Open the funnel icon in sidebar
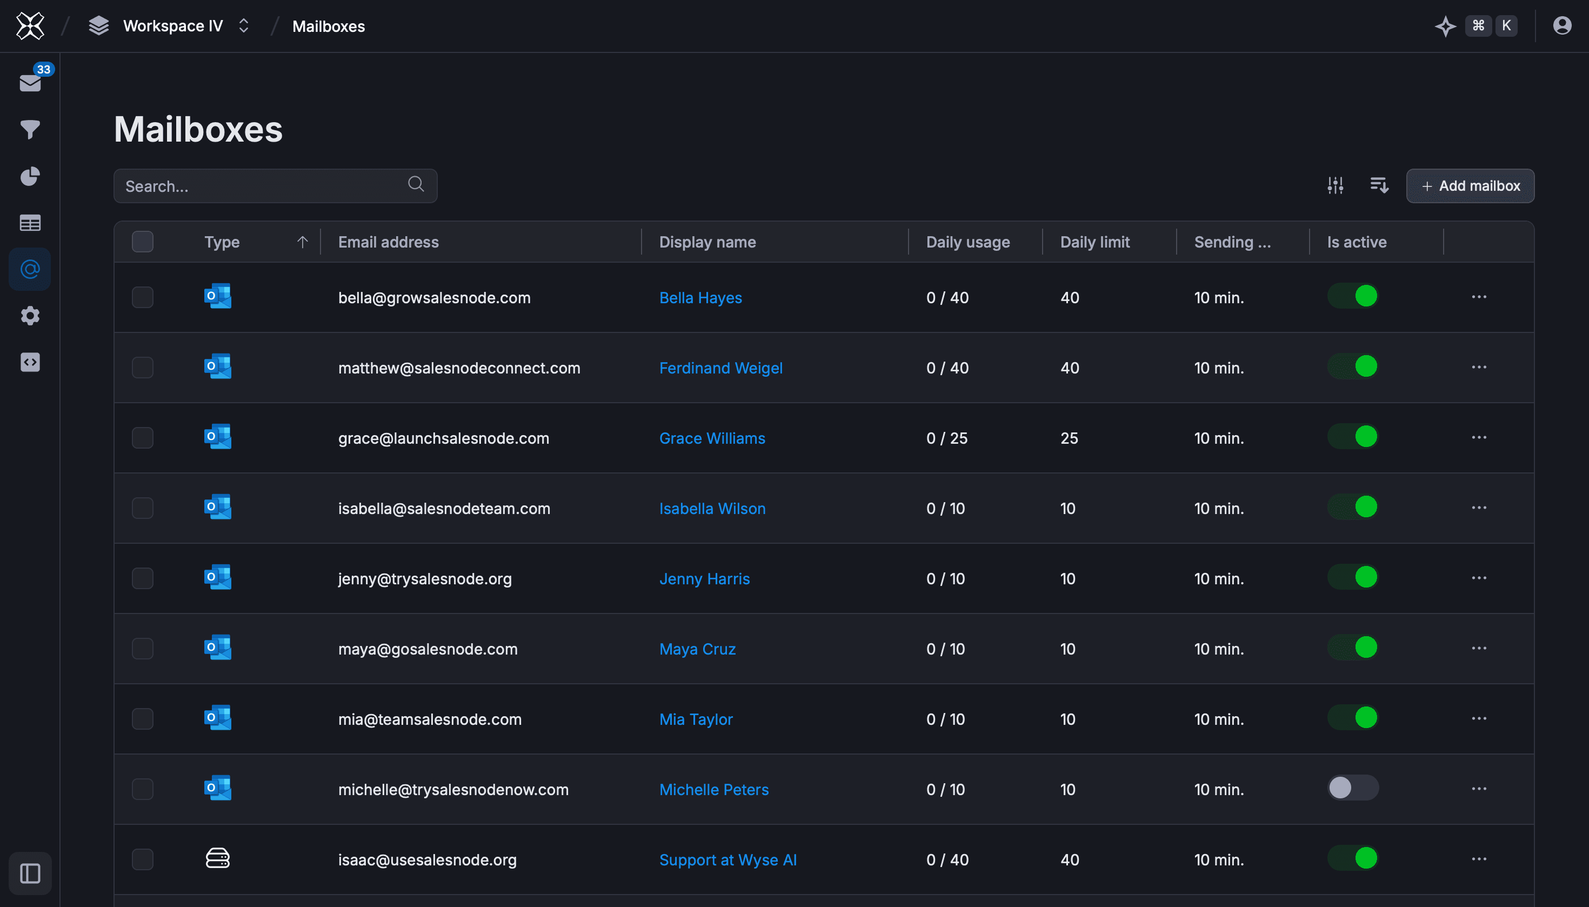The height and width of the screenshot is (907, 1589). point(30,130)
